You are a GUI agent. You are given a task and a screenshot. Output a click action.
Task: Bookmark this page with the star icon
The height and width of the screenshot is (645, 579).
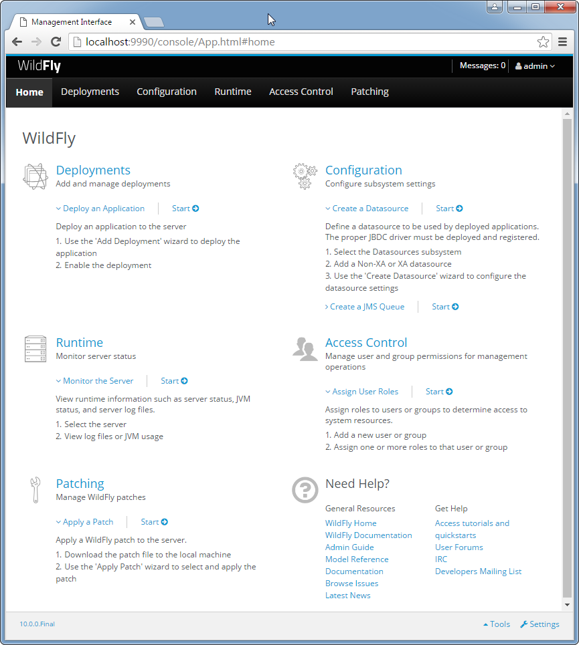pos(543,41)
